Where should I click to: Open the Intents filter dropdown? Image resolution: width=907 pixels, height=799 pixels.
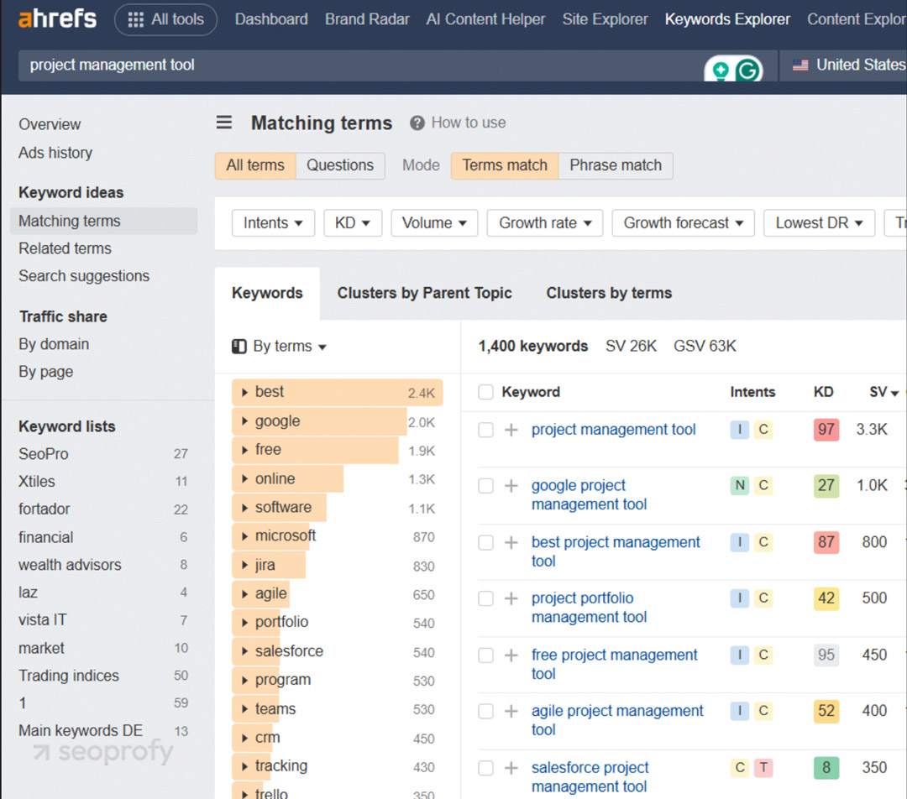[x=273, y=223]
